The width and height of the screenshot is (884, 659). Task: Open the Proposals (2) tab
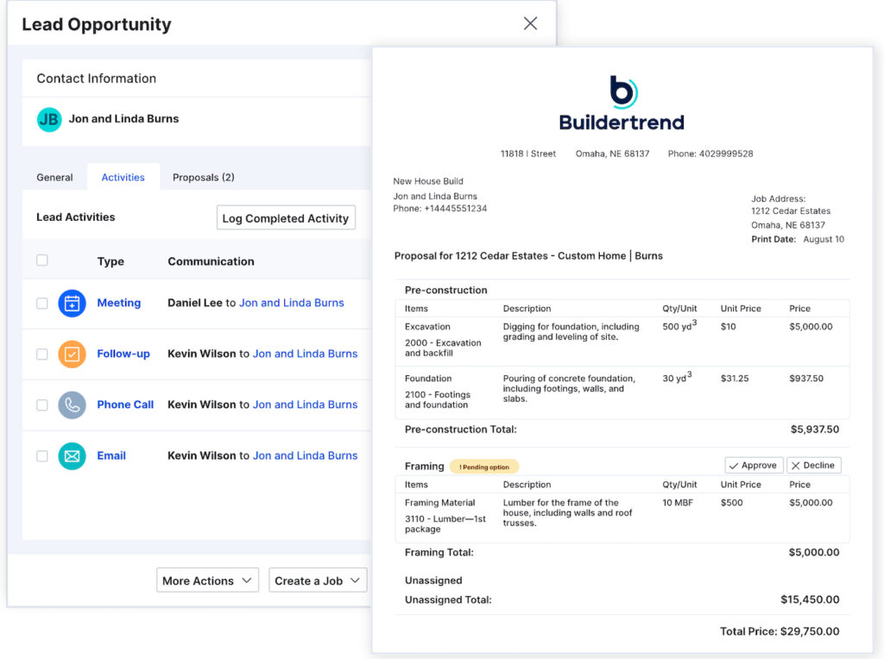(x=203, y=178)
